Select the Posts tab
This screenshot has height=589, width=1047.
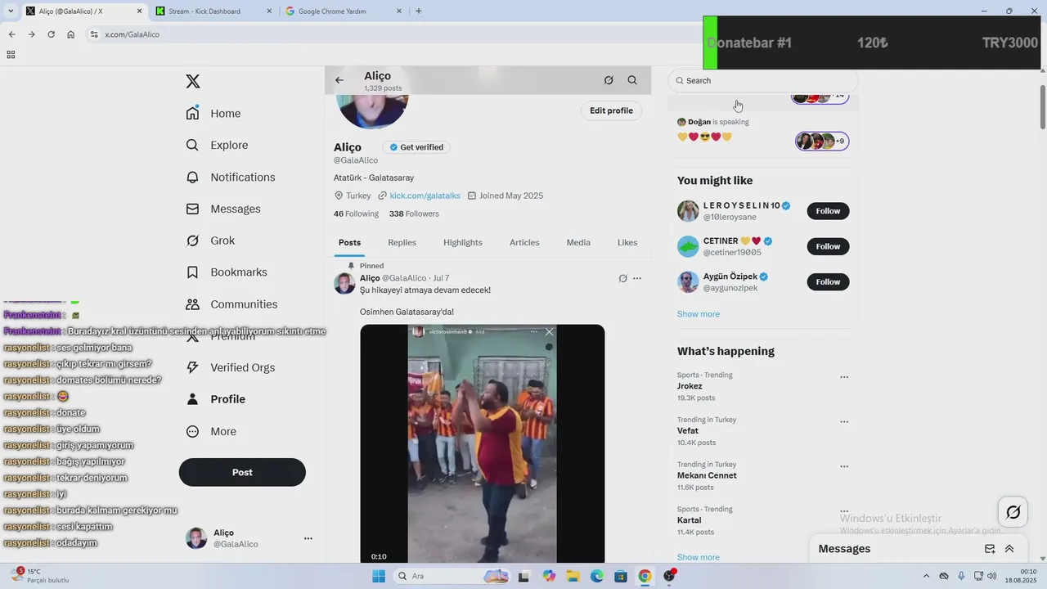point(349,243)
